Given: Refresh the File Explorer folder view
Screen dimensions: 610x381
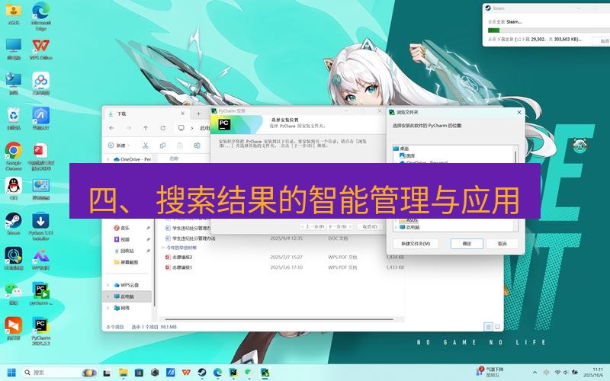Looking at the screenshot, I should 162,128.
